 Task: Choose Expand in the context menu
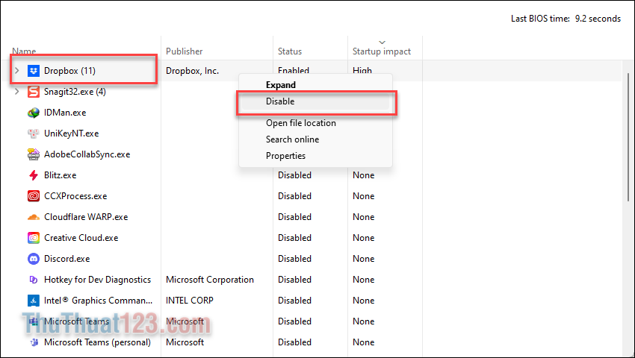(x=281, y=85)
